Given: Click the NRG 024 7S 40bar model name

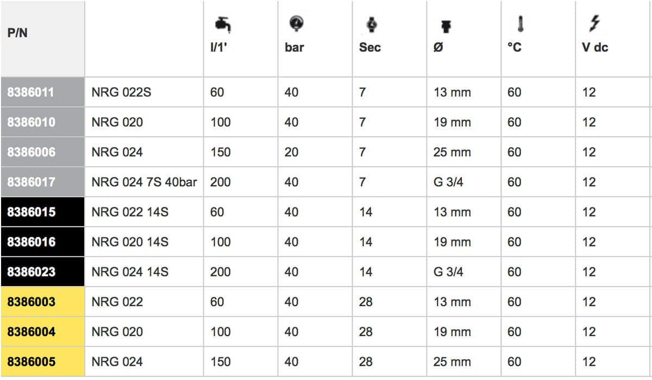Looking at the screenshot, I should tap(144, 182).
